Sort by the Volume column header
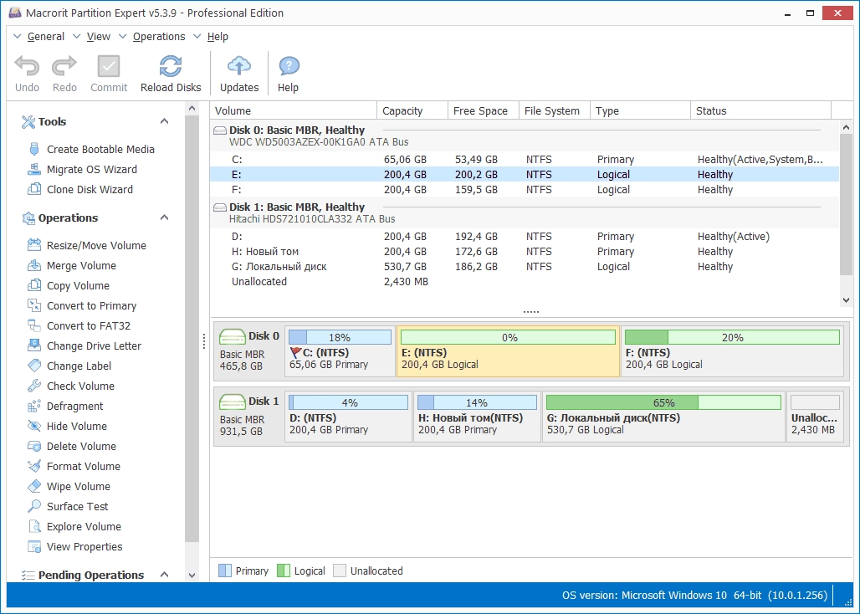Viewport: 860px width, 614px height. [x=294, y=110]
